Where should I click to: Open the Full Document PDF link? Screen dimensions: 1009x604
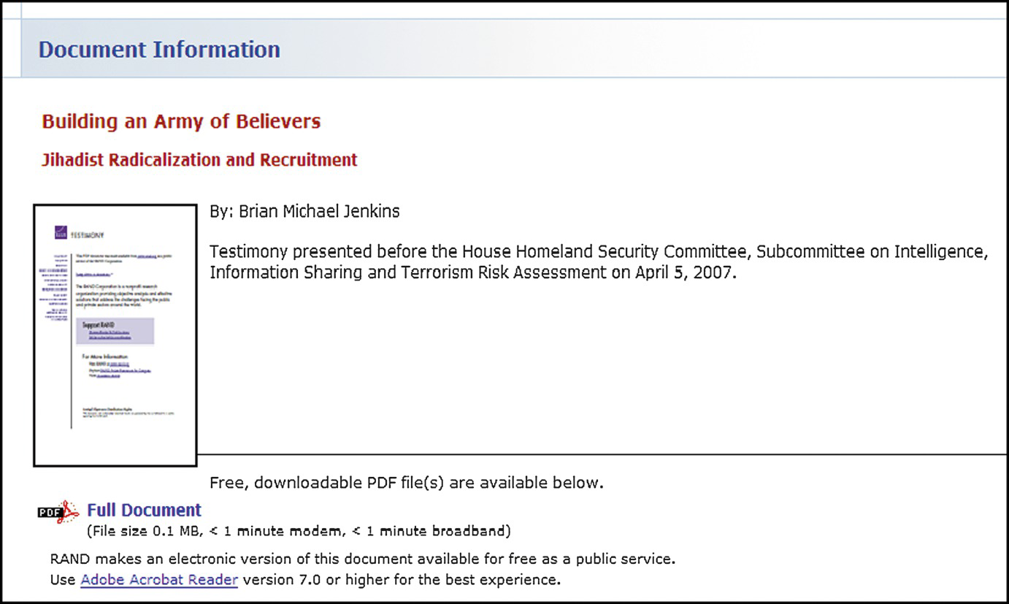[145, 511]
